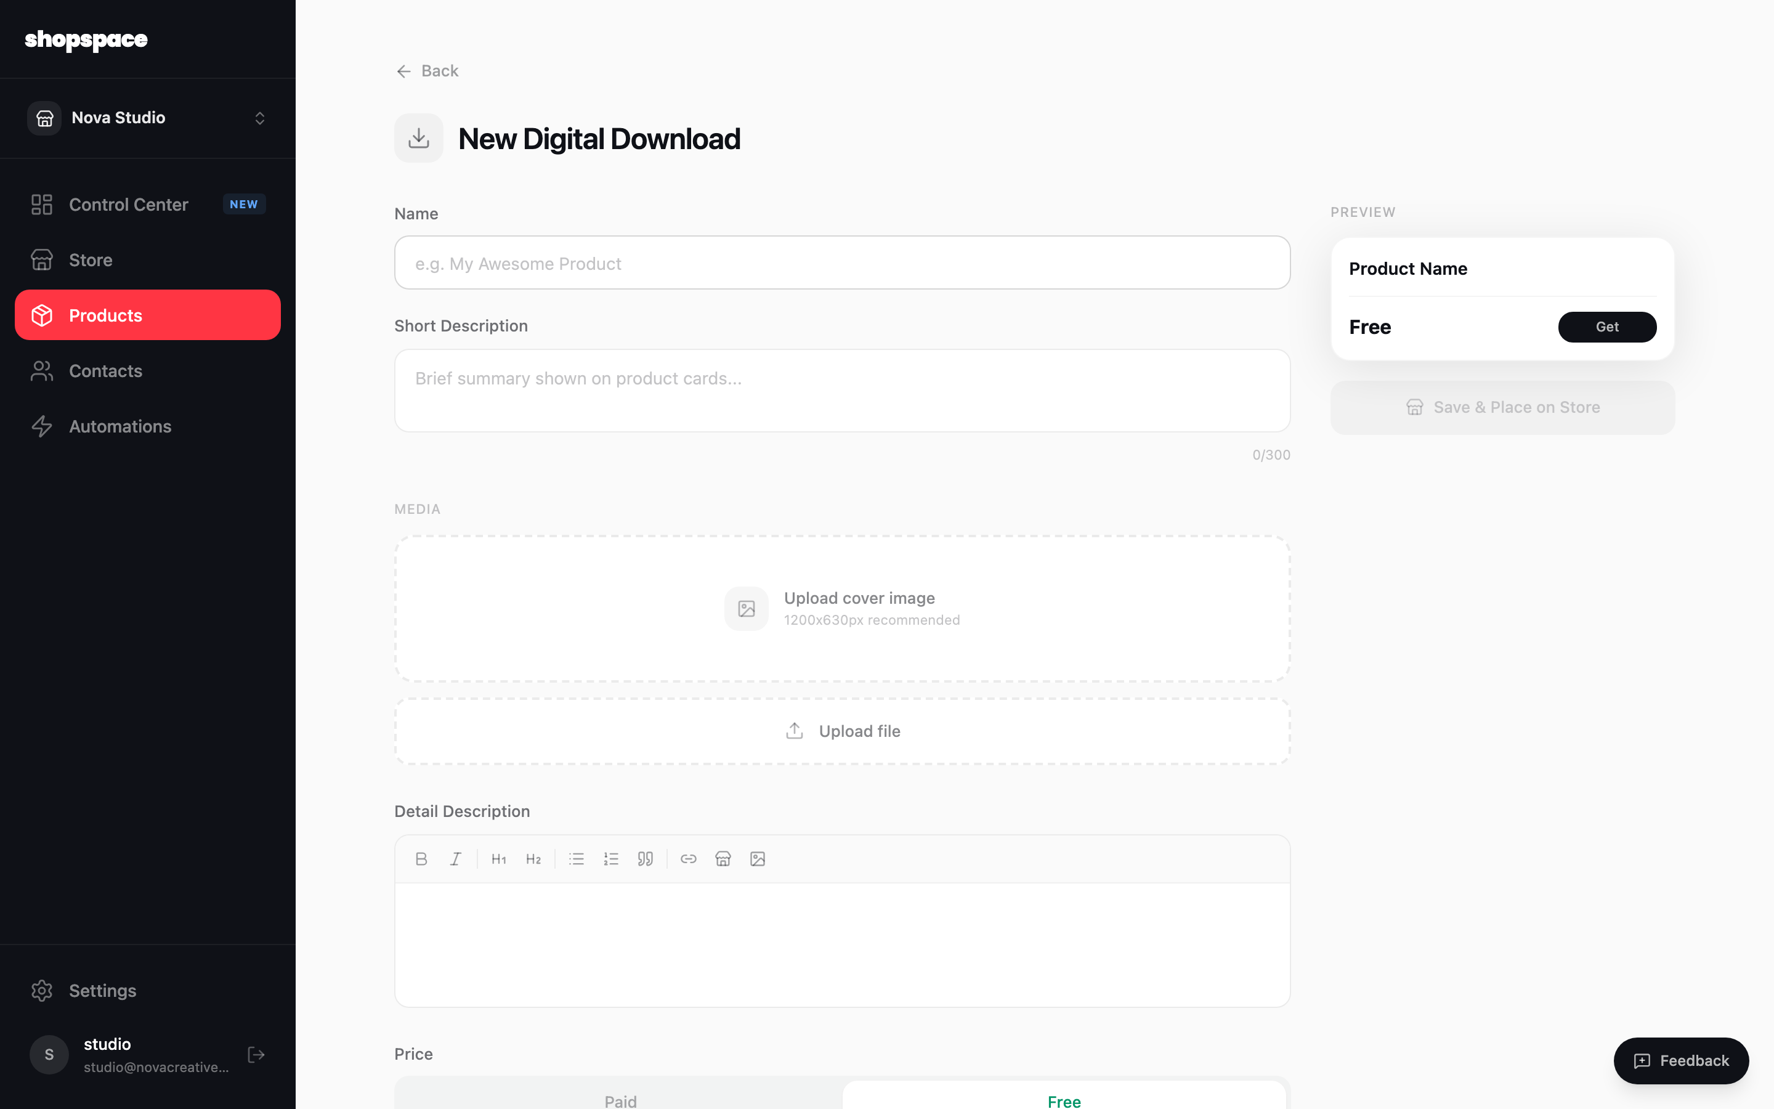Click the Automations lightning icon
1774x1109 pixels.
point(42,426)
